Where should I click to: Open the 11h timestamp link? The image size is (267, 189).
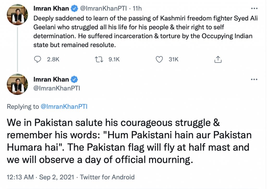pyautogui.click(x=137, y=9)
